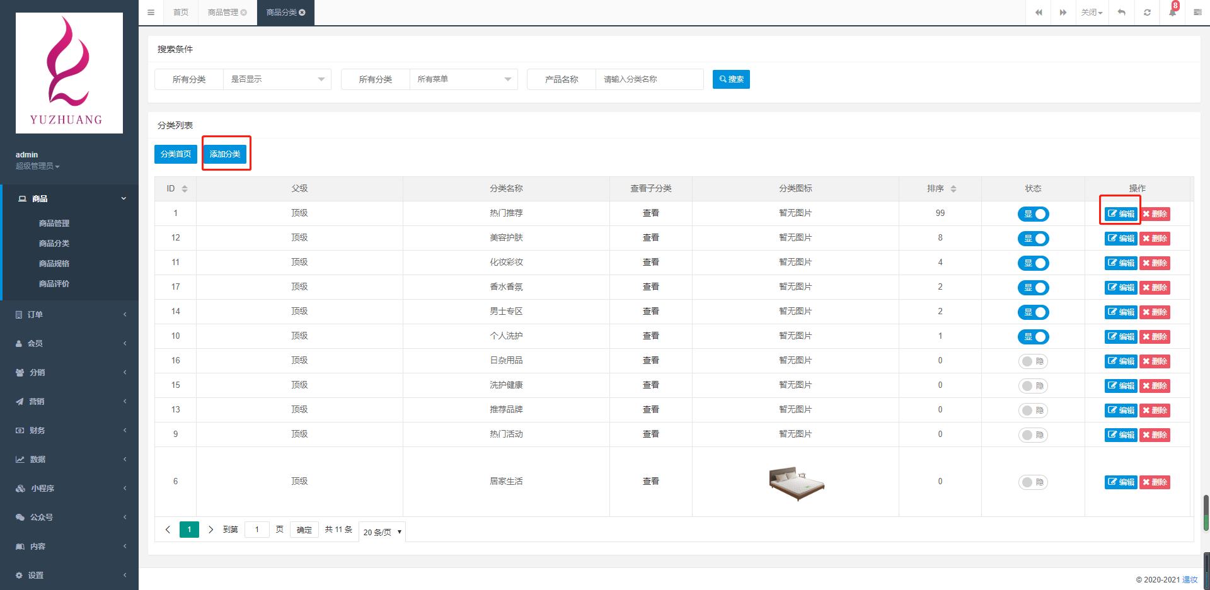Click 查看 for the 居家生活 row

coord(651,482)
